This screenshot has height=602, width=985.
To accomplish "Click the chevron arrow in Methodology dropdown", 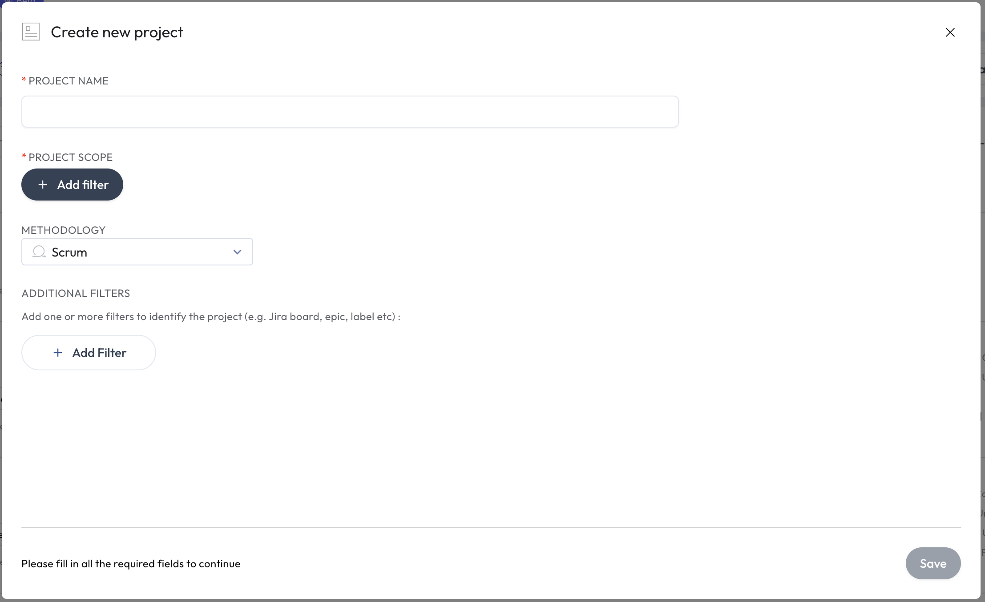I will [x=237, y=252].
